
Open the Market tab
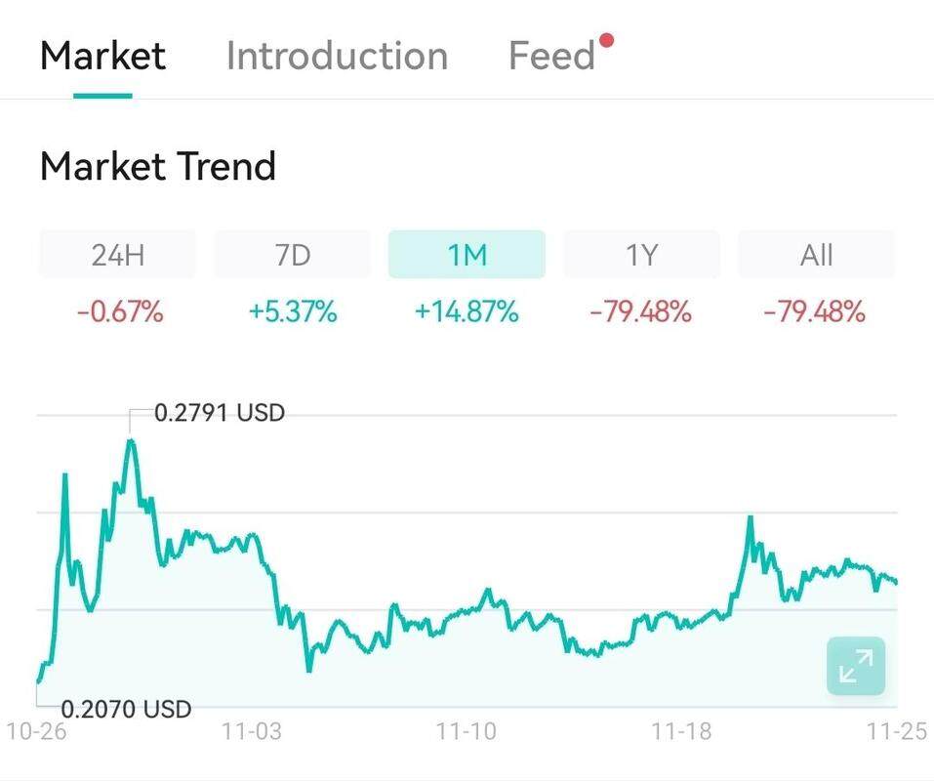102,56
